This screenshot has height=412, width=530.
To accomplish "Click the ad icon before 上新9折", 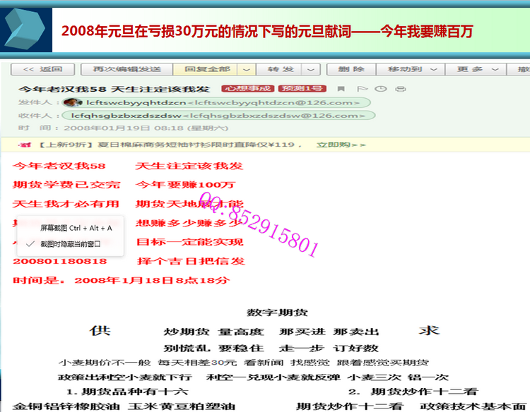I will [x=25, y=145].
